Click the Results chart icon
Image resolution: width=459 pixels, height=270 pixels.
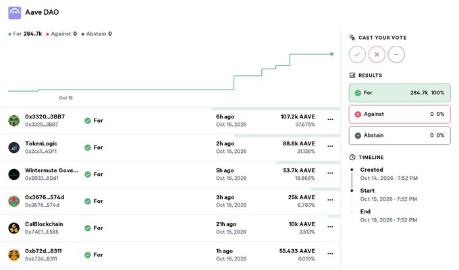(352, 75)
